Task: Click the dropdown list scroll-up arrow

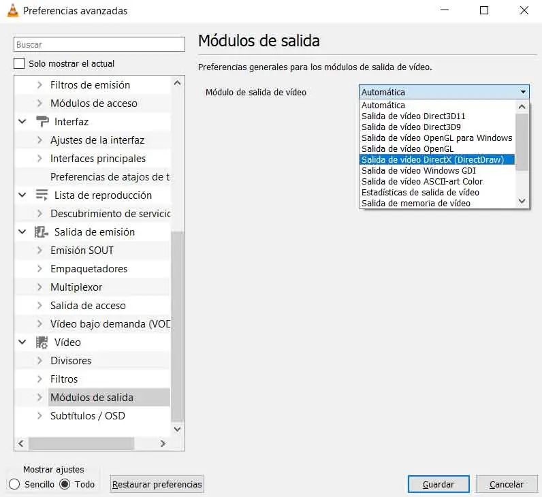Action: point(522,106)
